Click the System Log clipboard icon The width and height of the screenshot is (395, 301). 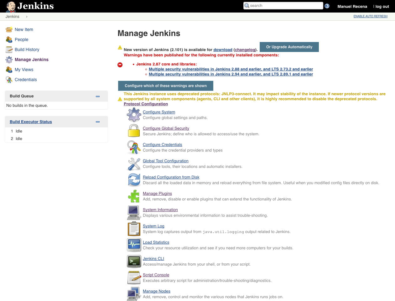tap(134, 229)
